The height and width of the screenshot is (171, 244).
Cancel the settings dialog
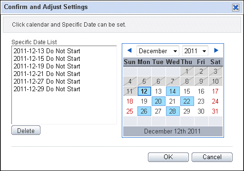(212, 157)
